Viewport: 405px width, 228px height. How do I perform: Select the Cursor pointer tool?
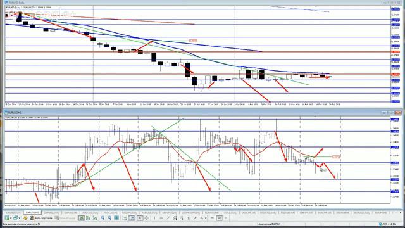click(x=140, y=218)
